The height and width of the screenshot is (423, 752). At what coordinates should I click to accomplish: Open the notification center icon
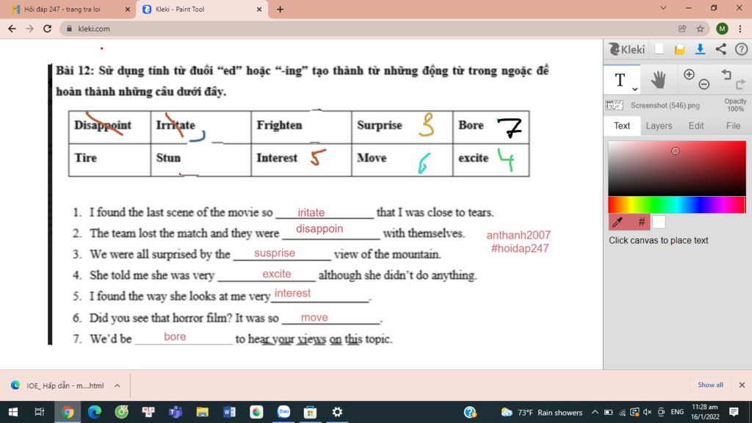[734, 412]
